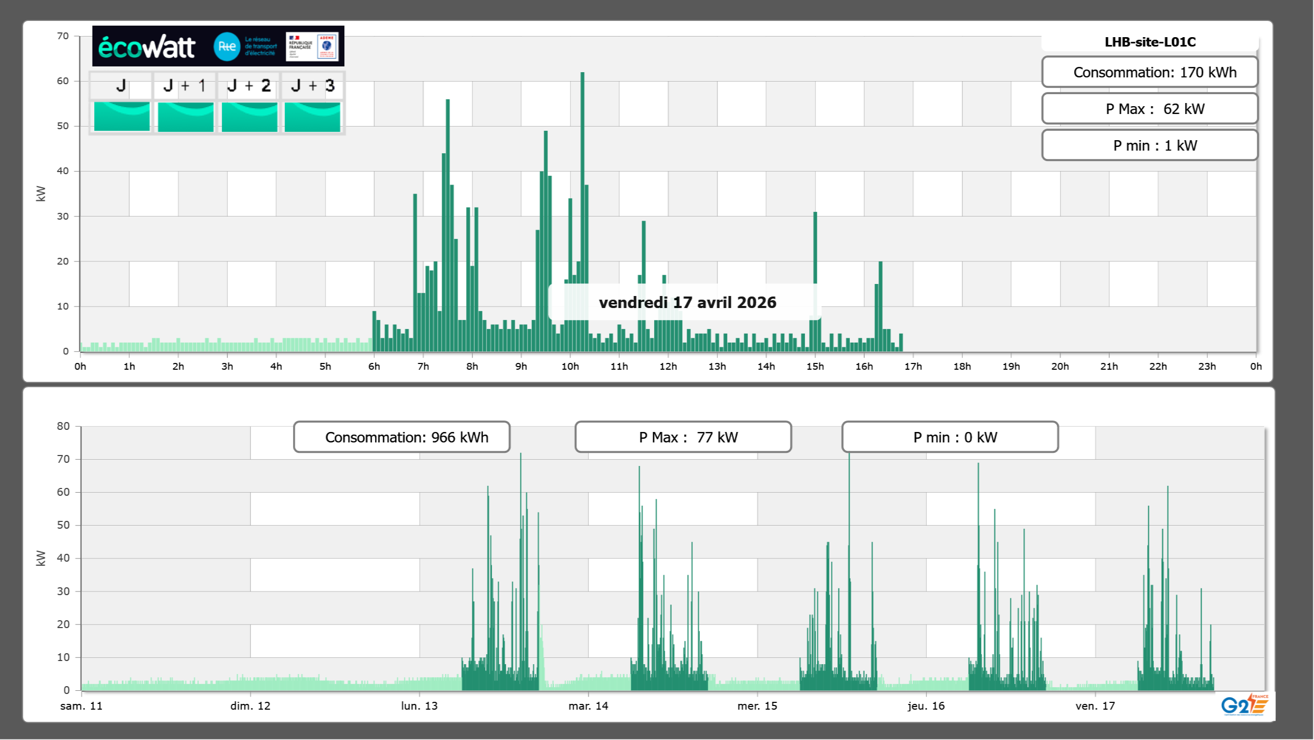Screen dimensions: 1314x740
Task: Click the République Française logo
Action: coord(300,46)
